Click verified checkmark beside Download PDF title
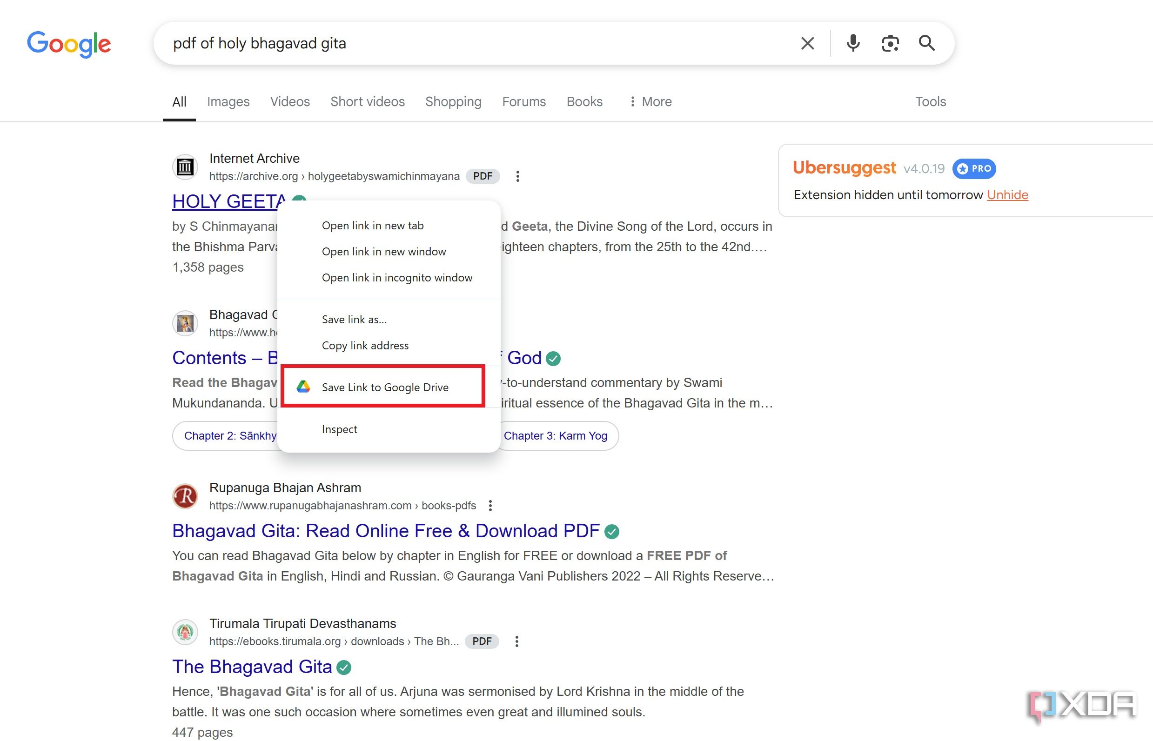Viewport: 1153px width, 741px height. pos(611,532)
